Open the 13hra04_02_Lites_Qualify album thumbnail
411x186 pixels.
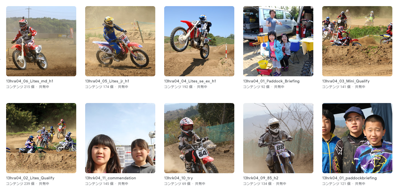tap(41, 138)
